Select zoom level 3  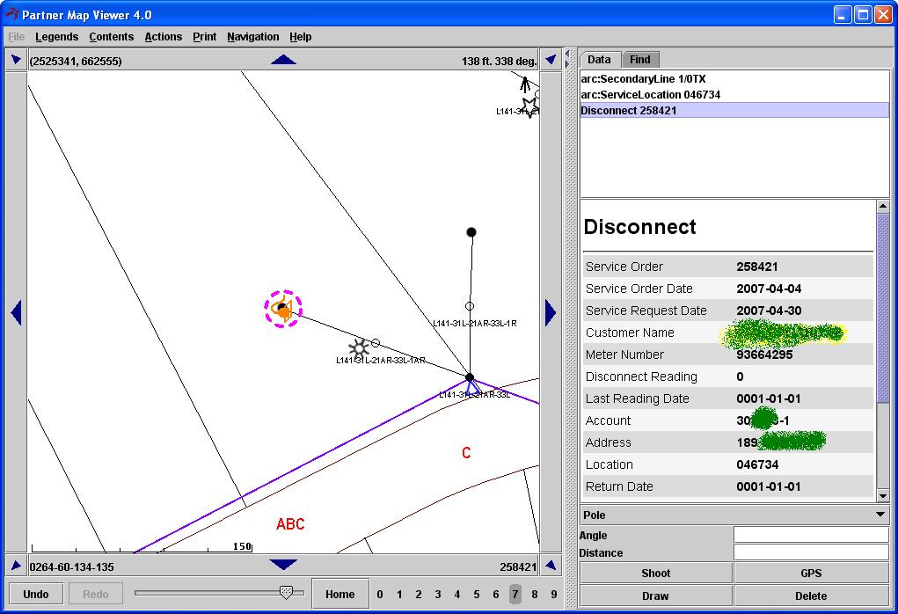(438, 594)
